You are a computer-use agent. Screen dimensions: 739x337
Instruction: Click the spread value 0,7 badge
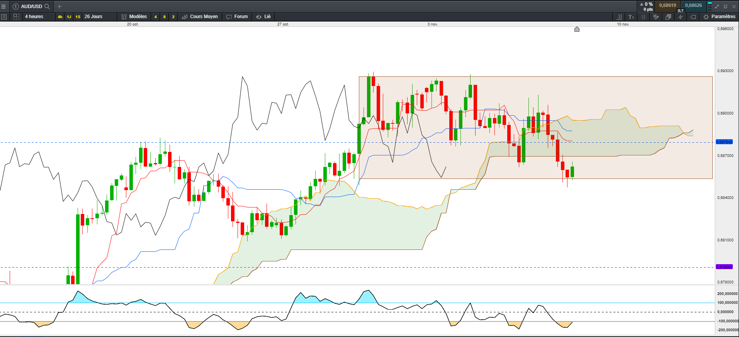[681, 11]
